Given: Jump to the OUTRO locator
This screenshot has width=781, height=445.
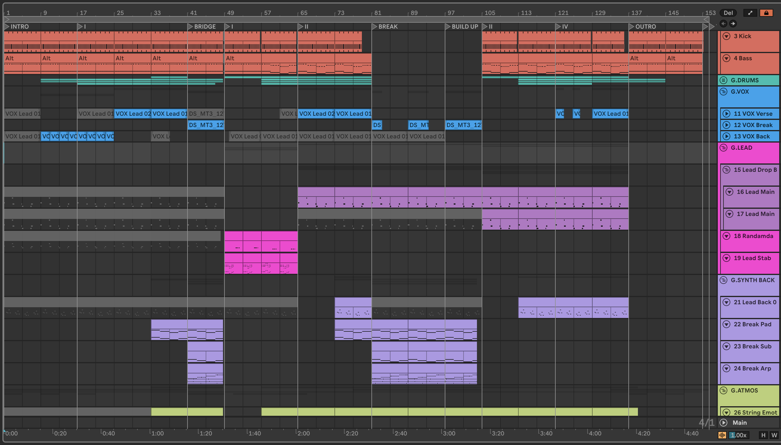Looking at the screenshot, I should (x=631, y=27).
